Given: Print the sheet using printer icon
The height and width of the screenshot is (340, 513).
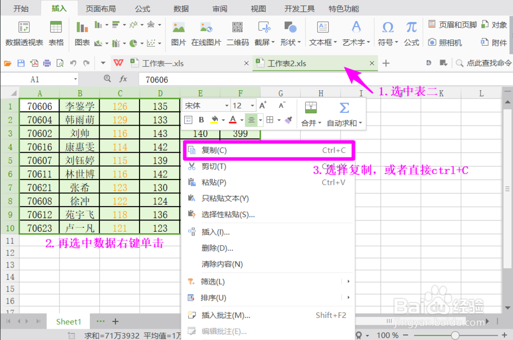Looking at the screenshot, I should (47, 63).
